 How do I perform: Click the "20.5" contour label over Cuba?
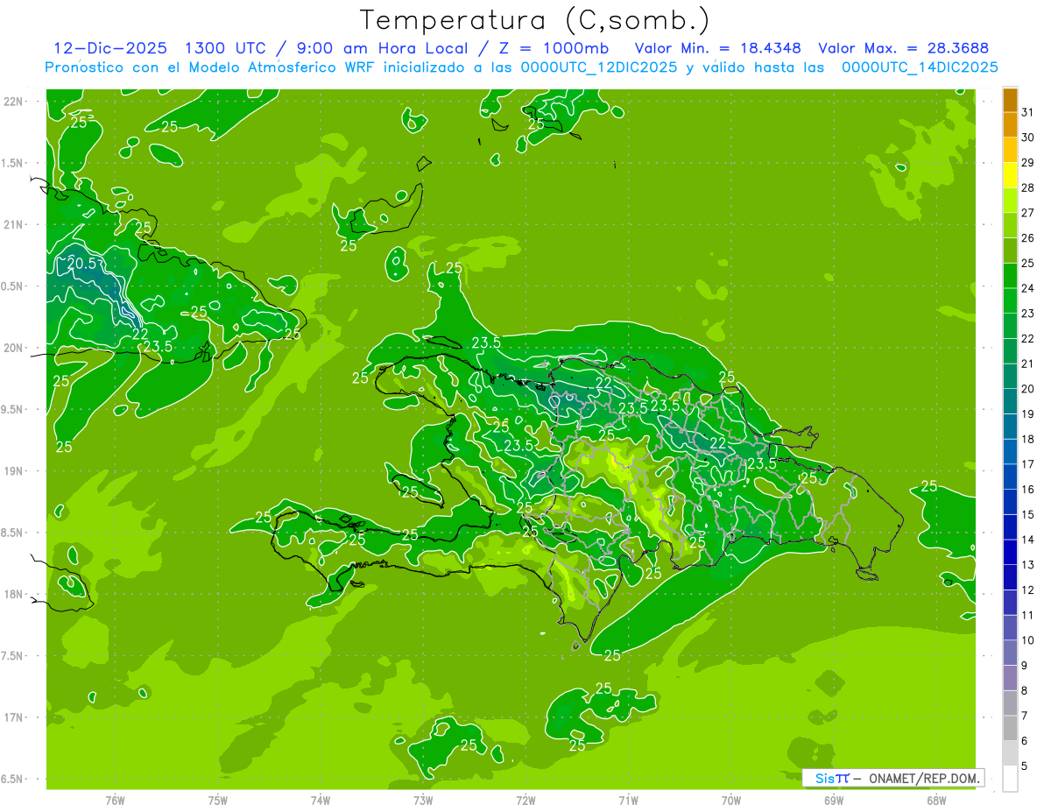click(x=81, y=263)
